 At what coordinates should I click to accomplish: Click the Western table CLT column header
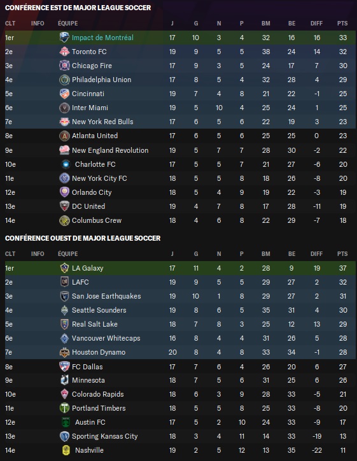[x=10, y=253]
